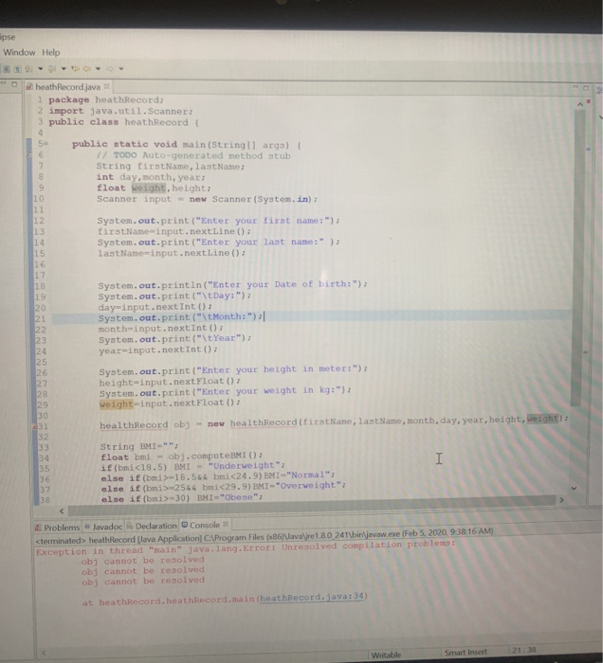
Task: Click 'day=input.nextInt();' on line 20
Action: pyautogui.click(x=155, y=307)
